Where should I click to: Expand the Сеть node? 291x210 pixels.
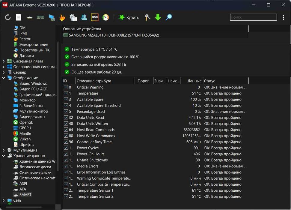(4, 200)
